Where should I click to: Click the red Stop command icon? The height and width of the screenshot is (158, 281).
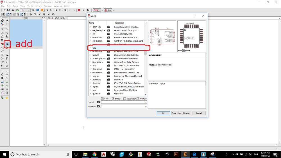pyautogui.click(x=79, y=10)
